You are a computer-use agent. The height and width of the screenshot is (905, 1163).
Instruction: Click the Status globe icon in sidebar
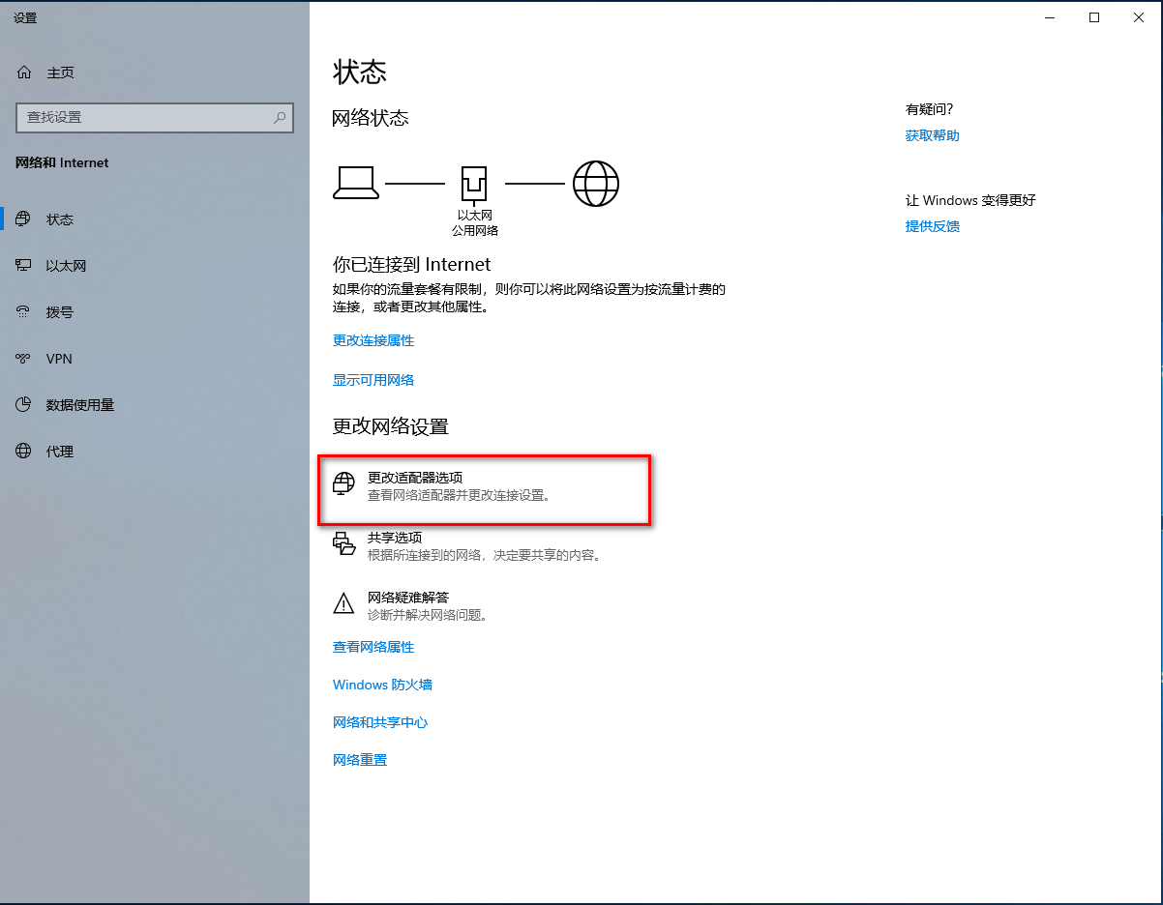click(x=24, y=219)
